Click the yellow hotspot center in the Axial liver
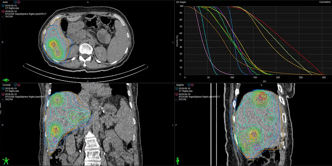The height and width of the screenshot is (166, 332). 53,44
